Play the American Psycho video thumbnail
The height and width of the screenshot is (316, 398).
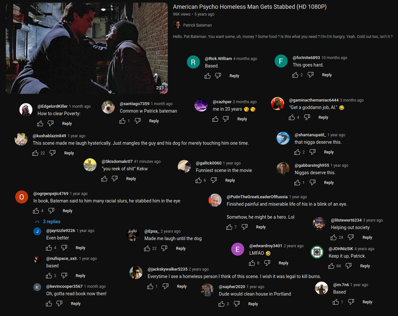87,48
